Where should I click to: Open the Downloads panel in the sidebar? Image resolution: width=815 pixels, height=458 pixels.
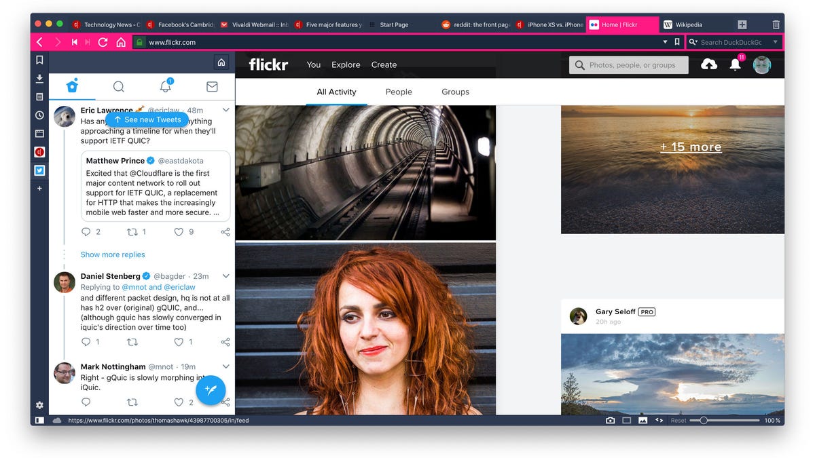point(39,78)
